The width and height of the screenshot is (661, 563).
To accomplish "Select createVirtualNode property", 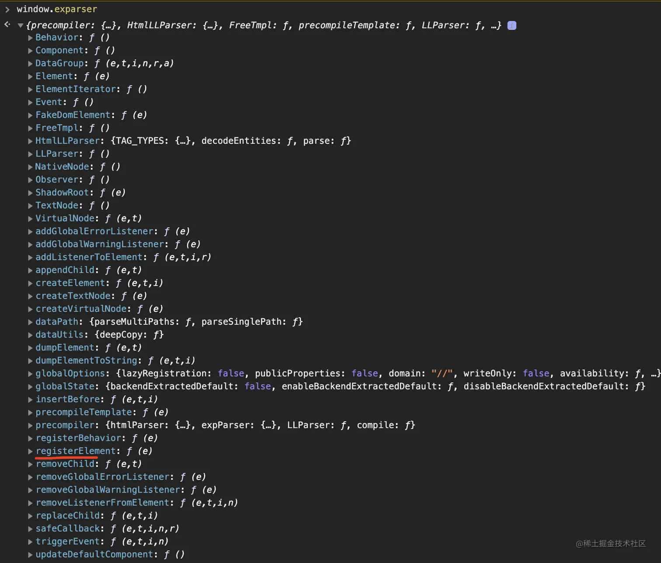I will click(x=80, y=309).
